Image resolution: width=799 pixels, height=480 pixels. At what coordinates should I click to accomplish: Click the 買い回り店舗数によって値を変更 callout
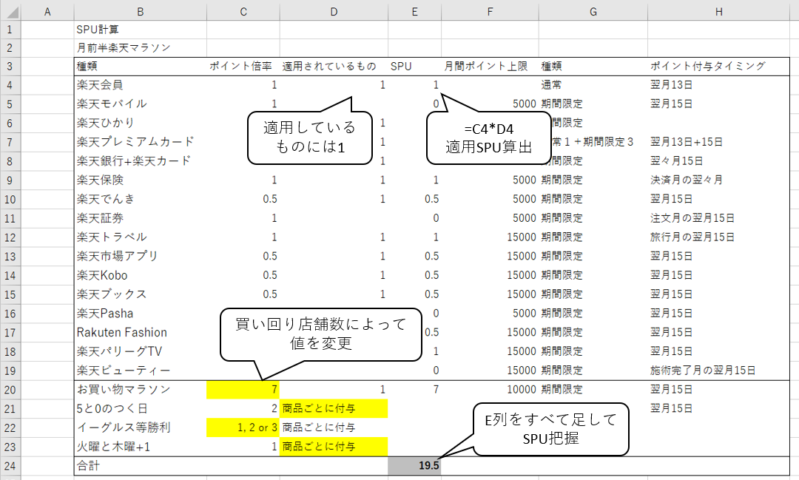pyautogui.click(x=321, y=334)
